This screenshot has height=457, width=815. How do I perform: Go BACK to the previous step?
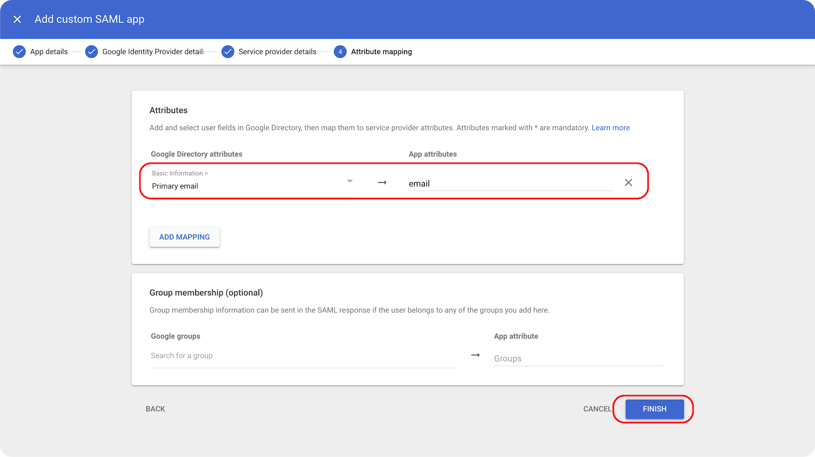[x=155, y=409]
